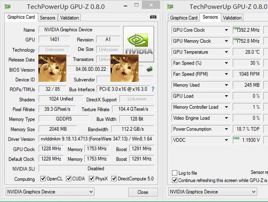Click the Revision field showing A1
The height and width of the screenshot is (202, 268).
click(x=108, y=39)
